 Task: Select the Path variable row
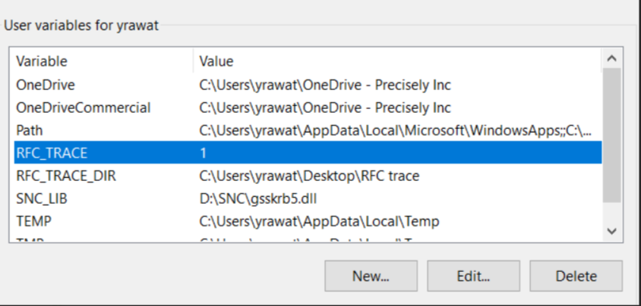(29, 130)
